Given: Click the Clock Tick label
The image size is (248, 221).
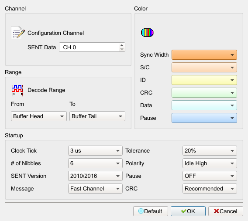Looking at the screenshot, I should click(24, 150).
